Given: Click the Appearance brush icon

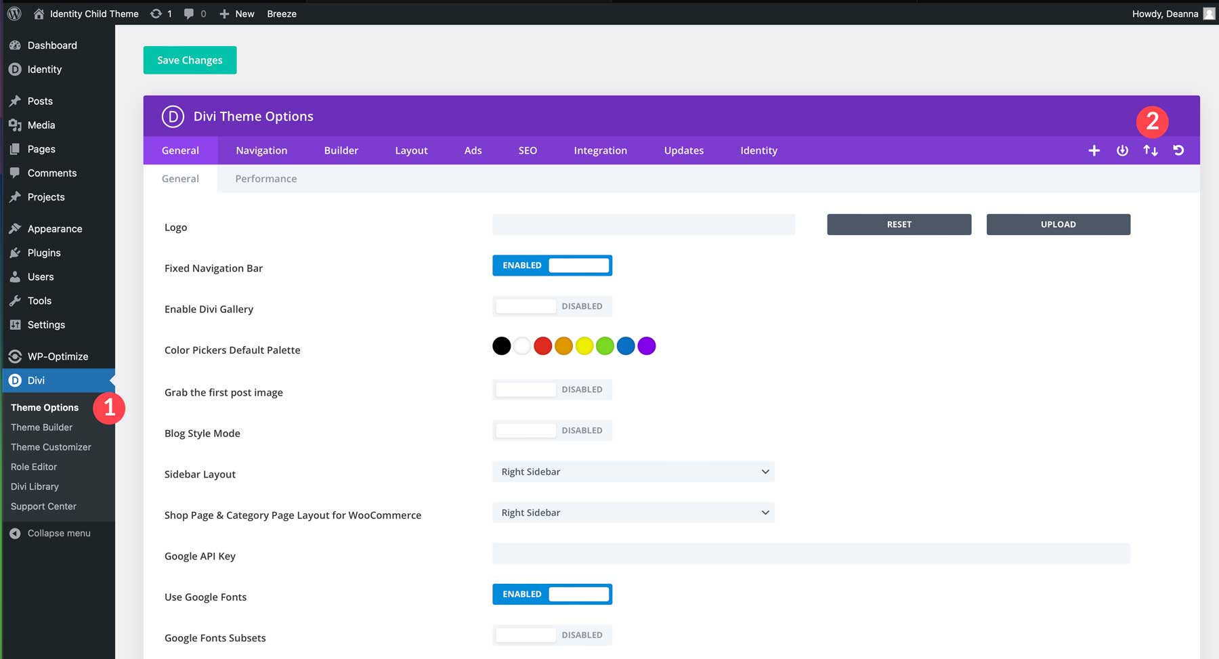Looking at the screenshot, I should tap(15, 229).
